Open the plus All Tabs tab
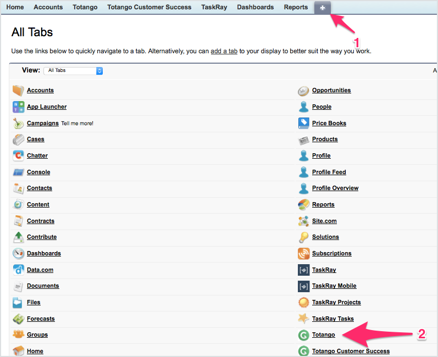 (323, 8)
